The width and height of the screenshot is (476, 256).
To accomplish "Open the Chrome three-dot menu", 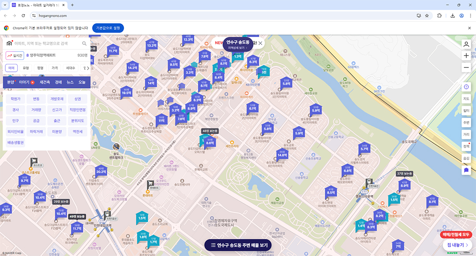I will click(470, 15).
